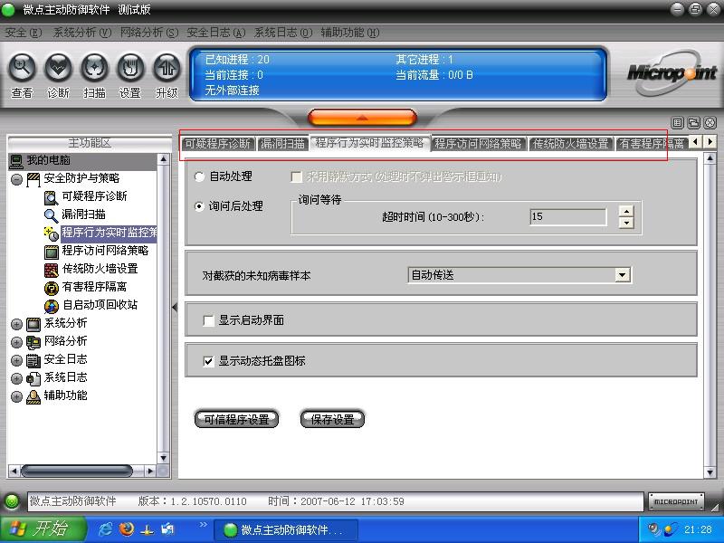Toggle the 采用静默方式 checkbox
Image resolution: width=724 pixels, height=543 pixels.
pos(297,176)
